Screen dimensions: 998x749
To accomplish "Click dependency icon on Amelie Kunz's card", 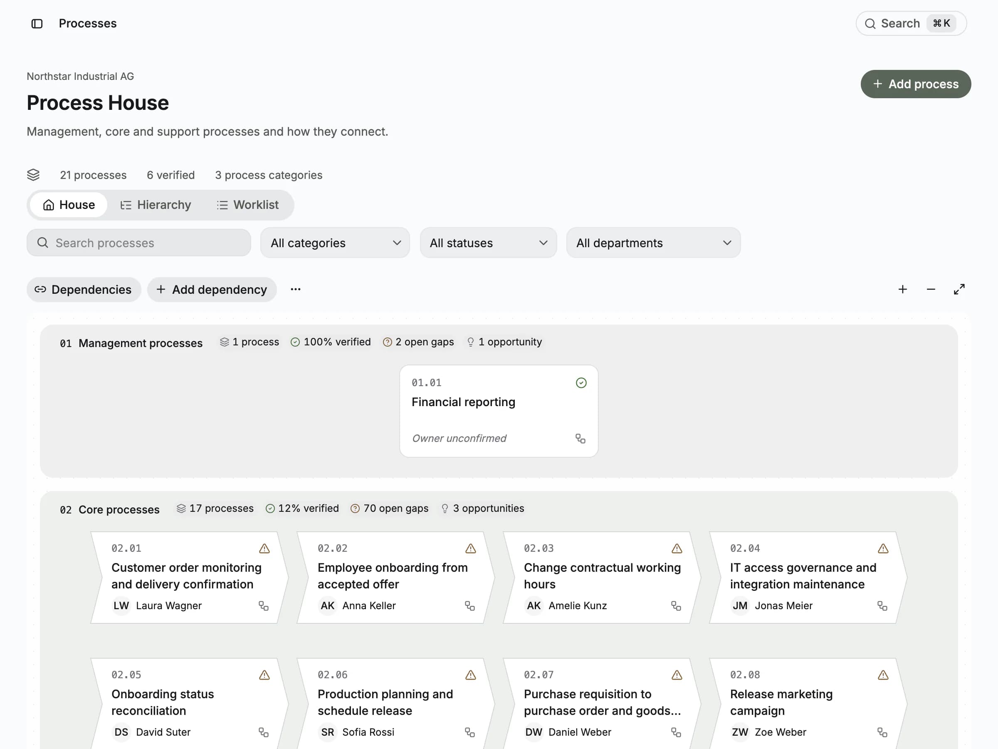I will [676, 606].
